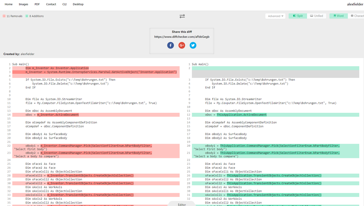Click the alexfielder creator name
The height and width of the screenshot is (206, 364).
click(27, 54)
